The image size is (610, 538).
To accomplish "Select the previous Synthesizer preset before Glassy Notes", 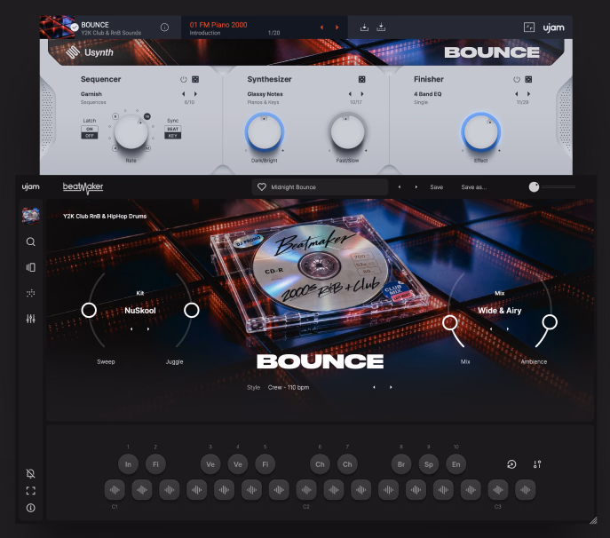I will coord(350,94).
